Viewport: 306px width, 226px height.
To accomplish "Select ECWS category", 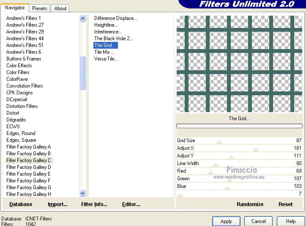I will pyautogui.click(x=13, y=127).
